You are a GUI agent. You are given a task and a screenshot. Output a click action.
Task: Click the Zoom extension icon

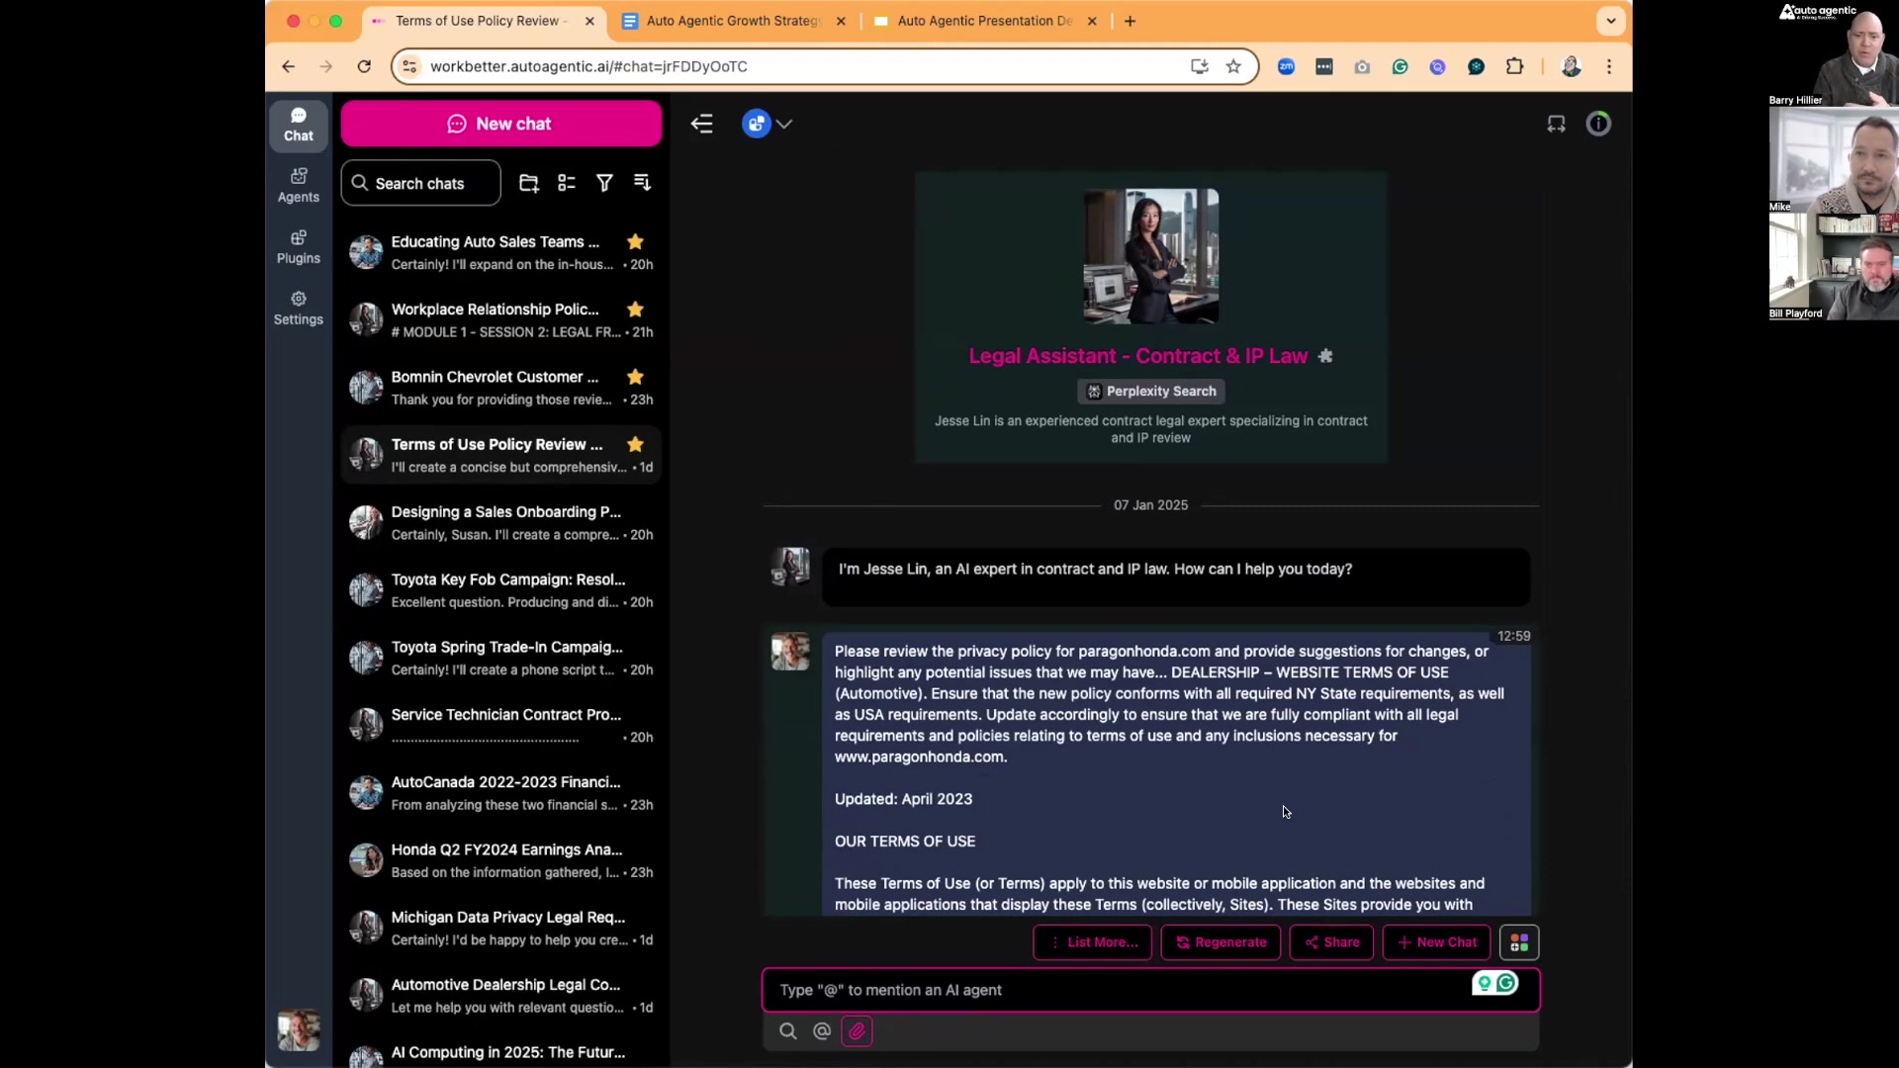click(x=1286, y=66)
